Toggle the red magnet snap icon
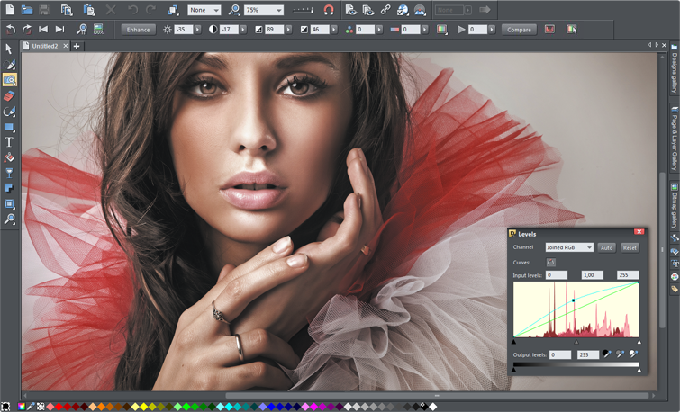Viewport: 680px width, 412px height. point(329,10)
